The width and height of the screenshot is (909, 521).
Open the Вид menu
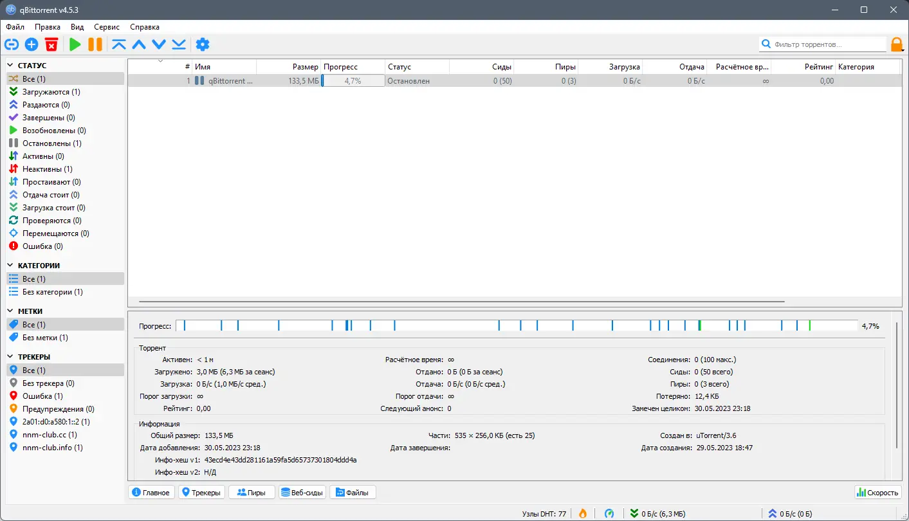[x=77, y=27]
